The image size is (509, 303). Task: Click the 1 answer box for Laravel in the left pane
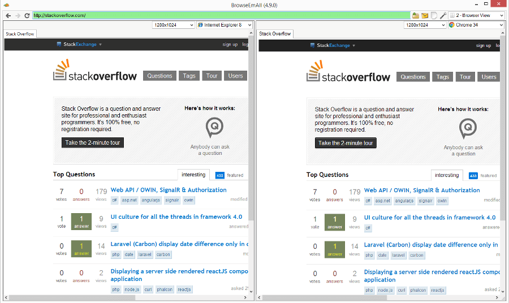pos(81,249)
